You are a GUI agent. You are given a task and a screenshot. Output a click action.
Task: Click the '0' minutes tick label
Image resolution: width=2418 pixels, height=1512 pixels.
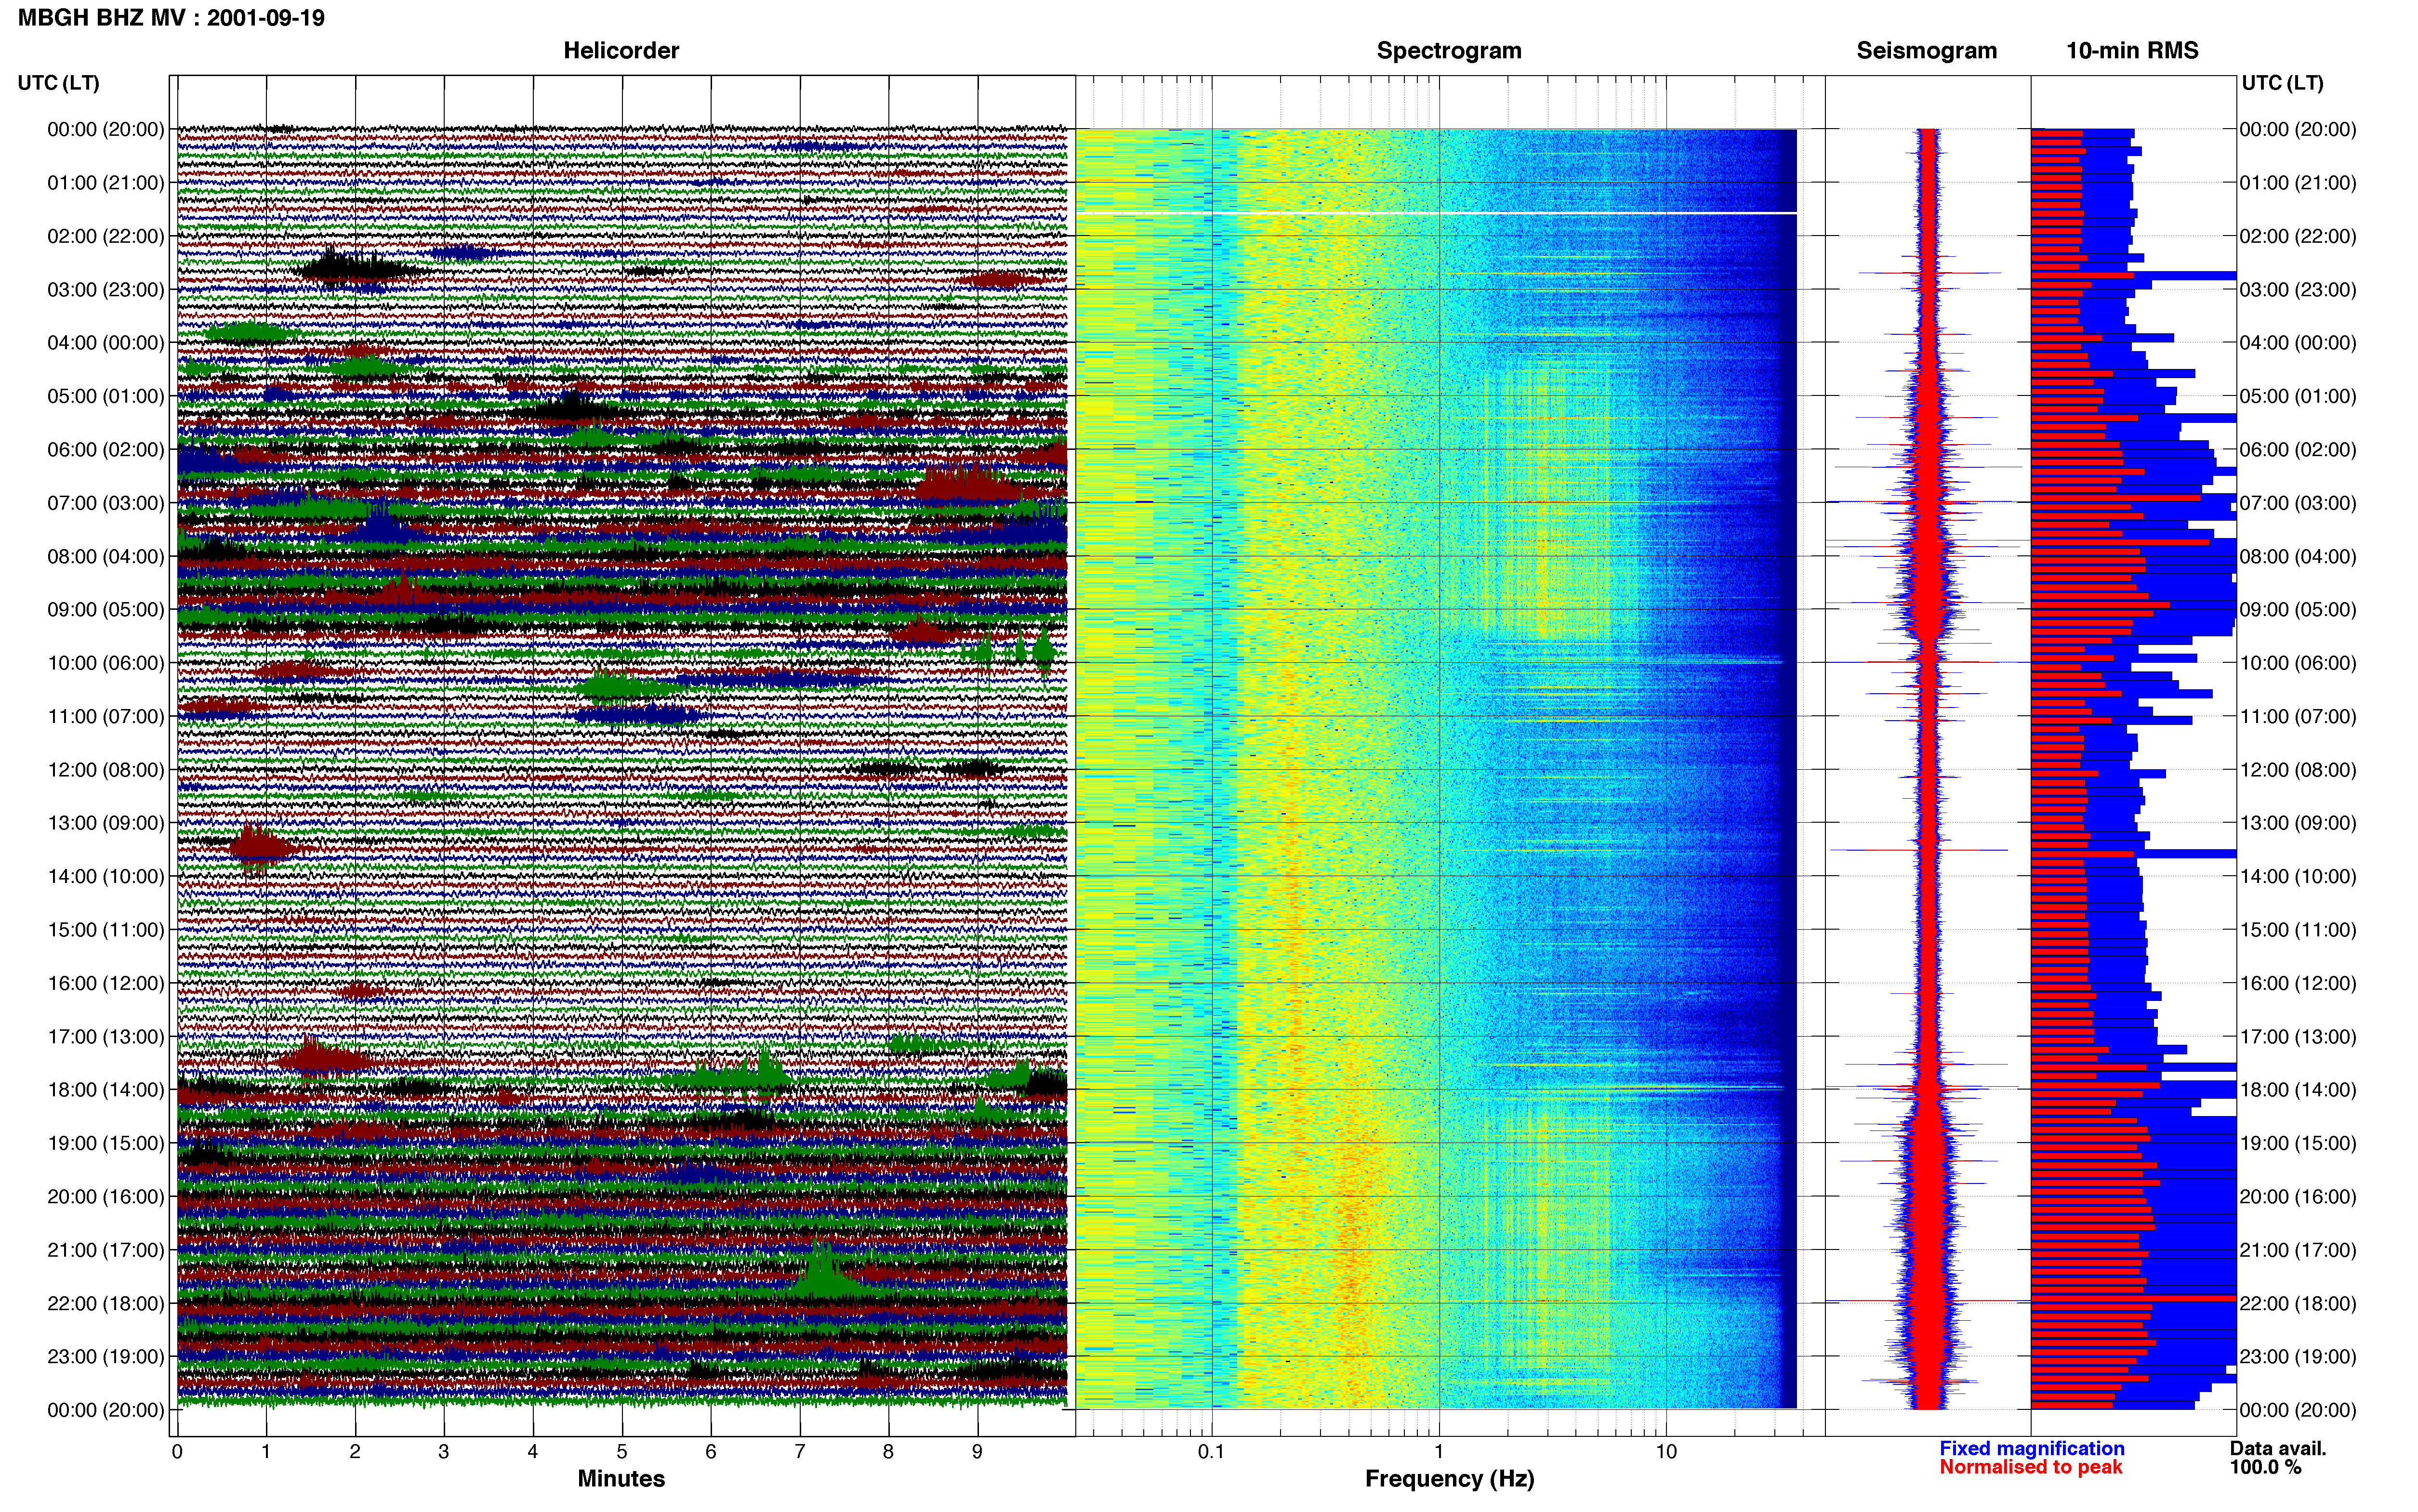tap(177, 1451)
